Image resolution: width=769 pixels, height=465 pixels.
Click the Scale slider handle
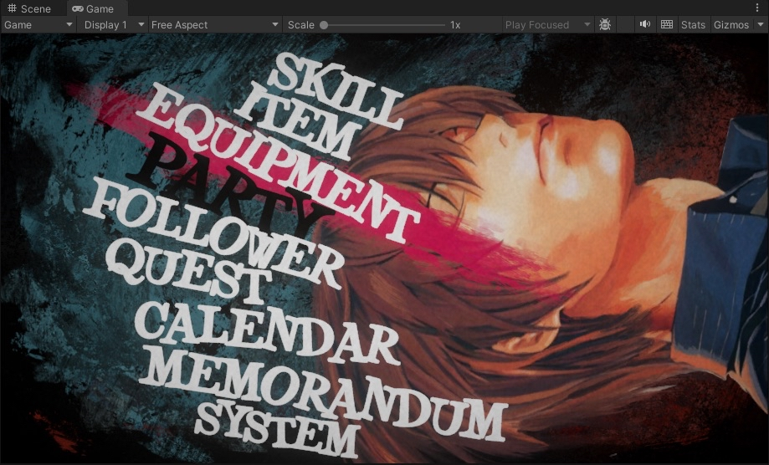(324, 25)
